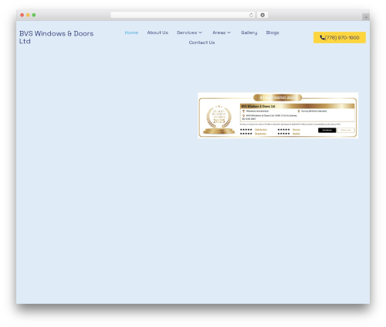Call (778) 970-1900 yellow button
The image size is (386, 327).
point(340,38)
